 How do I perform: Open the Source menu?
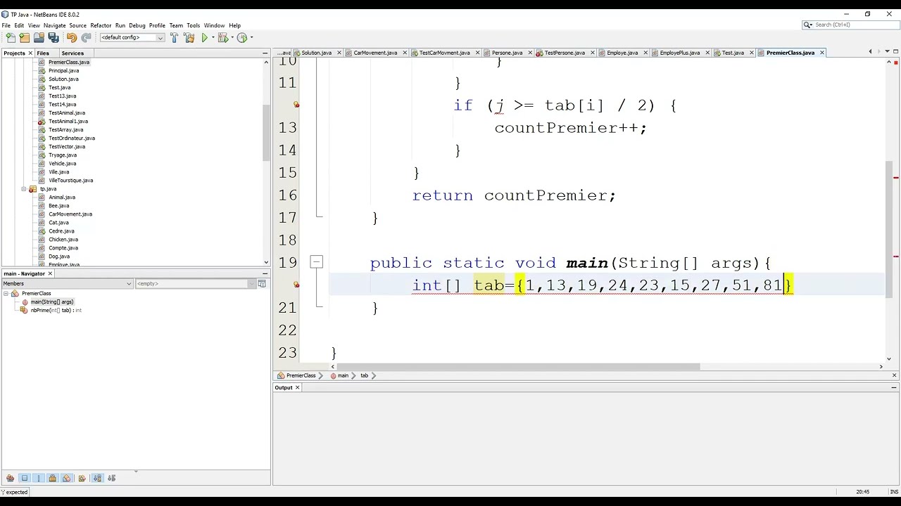point(77,25)
